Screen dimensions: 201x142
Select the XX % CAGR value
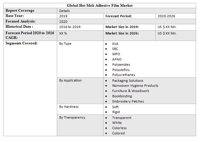63,33
